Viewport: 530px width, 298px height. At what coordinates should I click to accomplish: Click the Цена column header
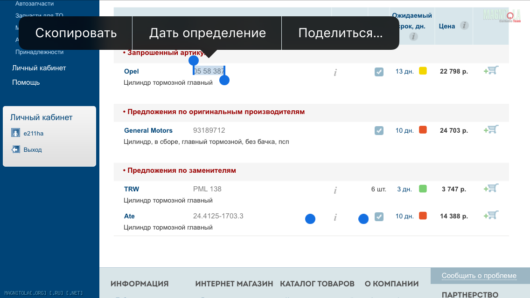click(x=447, y=27)
